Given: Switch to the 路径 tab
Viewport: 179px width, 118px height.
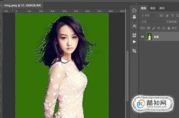Looking at the screenshot, I should [x=162, y=8].
